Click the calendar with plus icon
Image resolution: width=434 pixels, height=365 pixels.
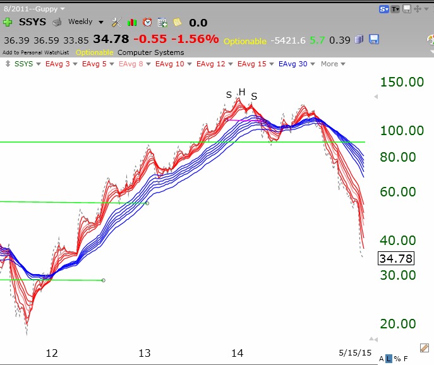(x=162, y=22)
